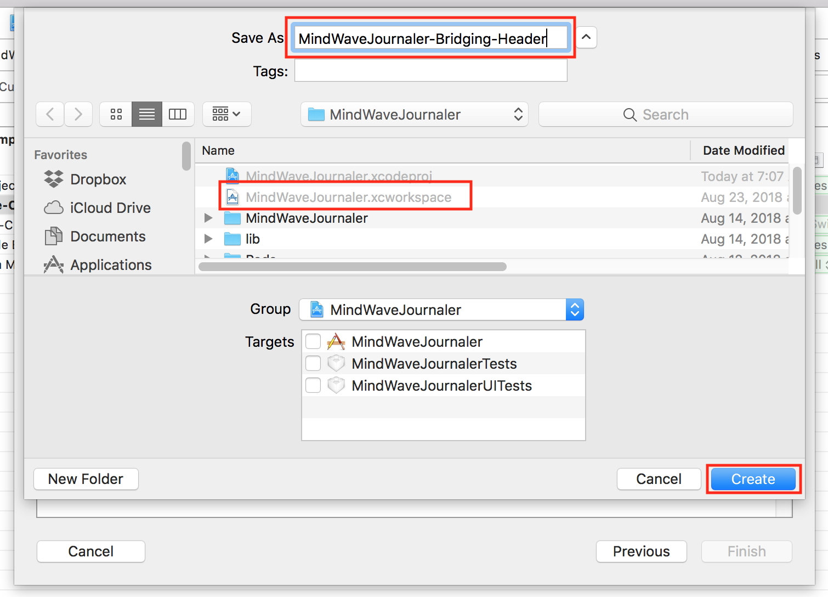Viewport: 828px width, 597px height.
Task: Select Documents in Favorites list
Action: [107, 236]
